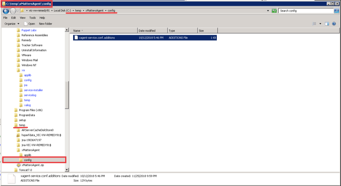Click ARServerCacheDiskStore0 folder icon
Image resolution: width=341 pixels, height=186 pixels.
[x=19, y=130]
